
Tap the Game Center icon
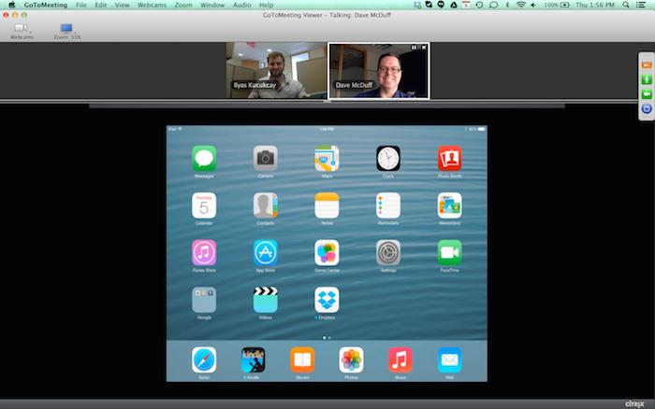[x=327, y=252]
